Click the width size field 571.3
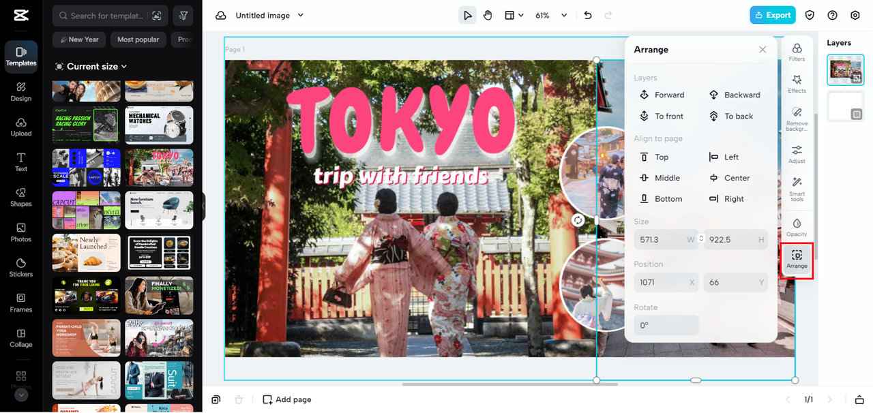This screenshot has height=413, width=873. [x=666, y=239]
